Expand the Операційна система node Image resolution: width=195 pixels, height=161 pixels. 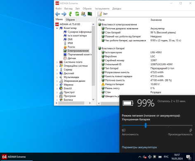pos(57,66)
